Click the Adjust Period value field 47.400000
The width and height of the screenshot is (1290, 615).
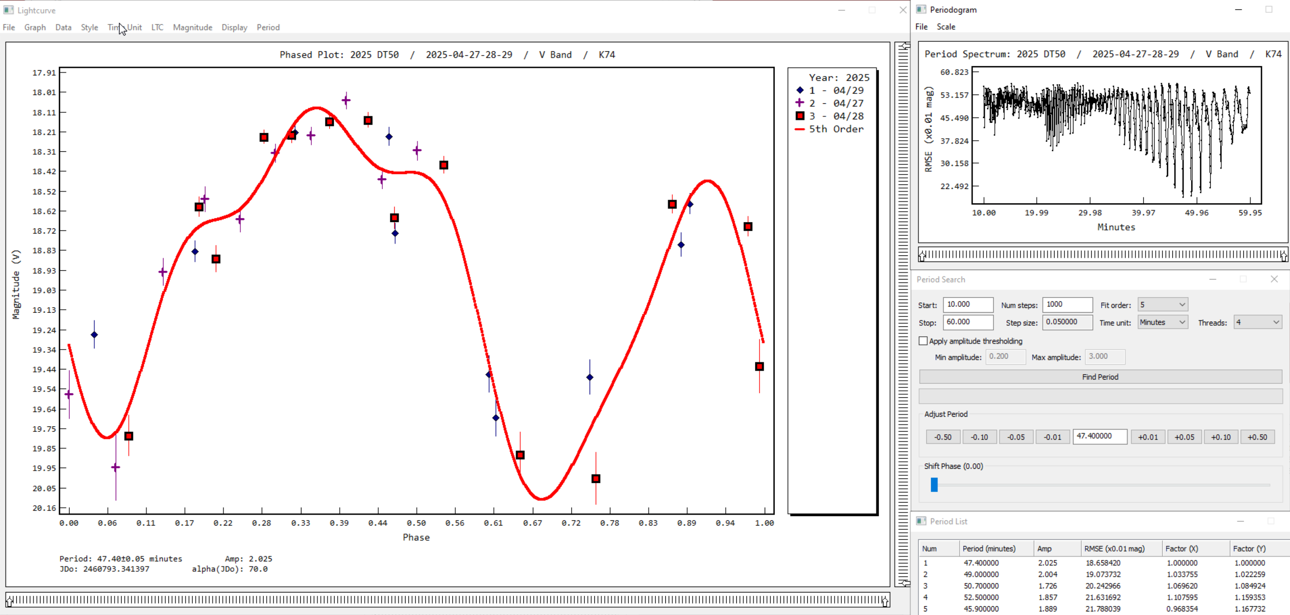tap(1100, 436)
